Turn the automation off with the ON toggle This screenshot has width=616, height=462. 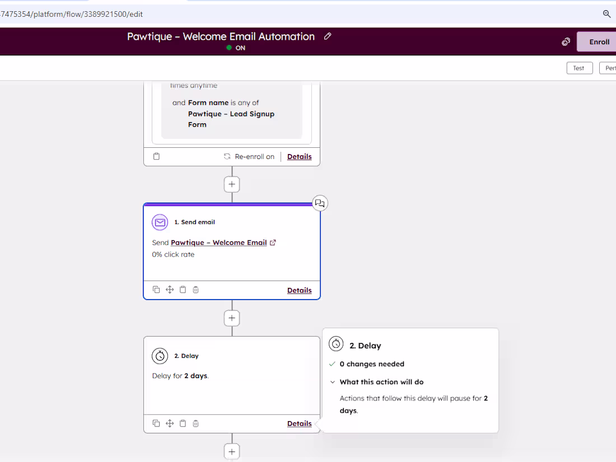pyautogui.click(x=236, y=48)
